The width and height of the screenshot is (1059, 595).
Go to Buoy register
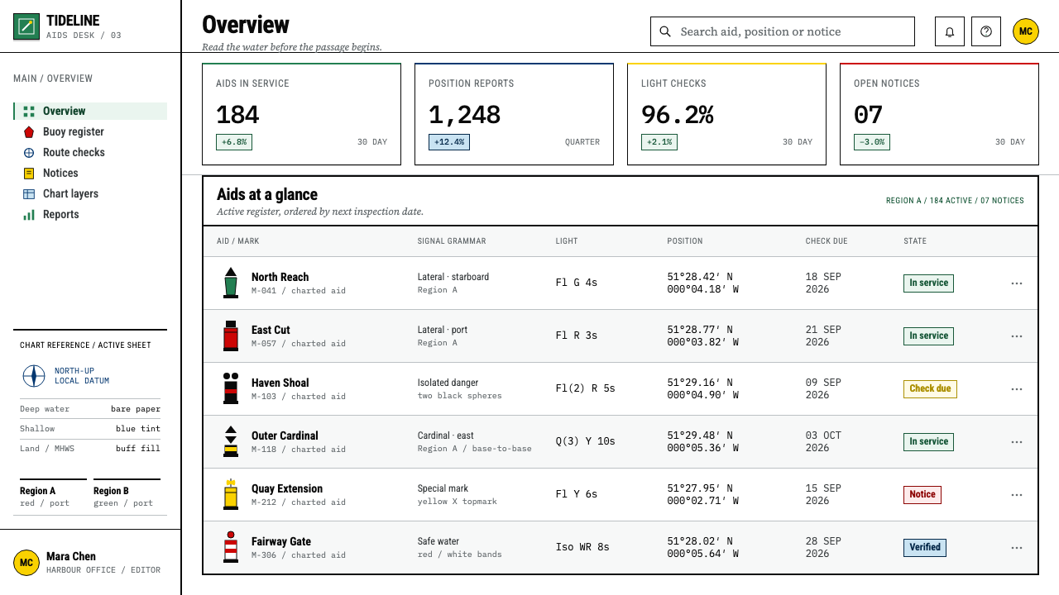coord(90,131)
